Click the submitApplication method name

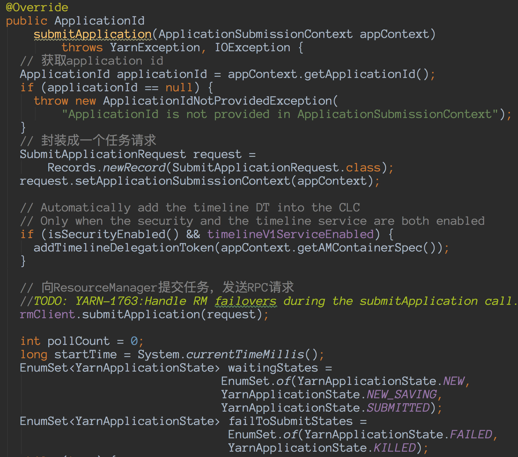[92, 34]
